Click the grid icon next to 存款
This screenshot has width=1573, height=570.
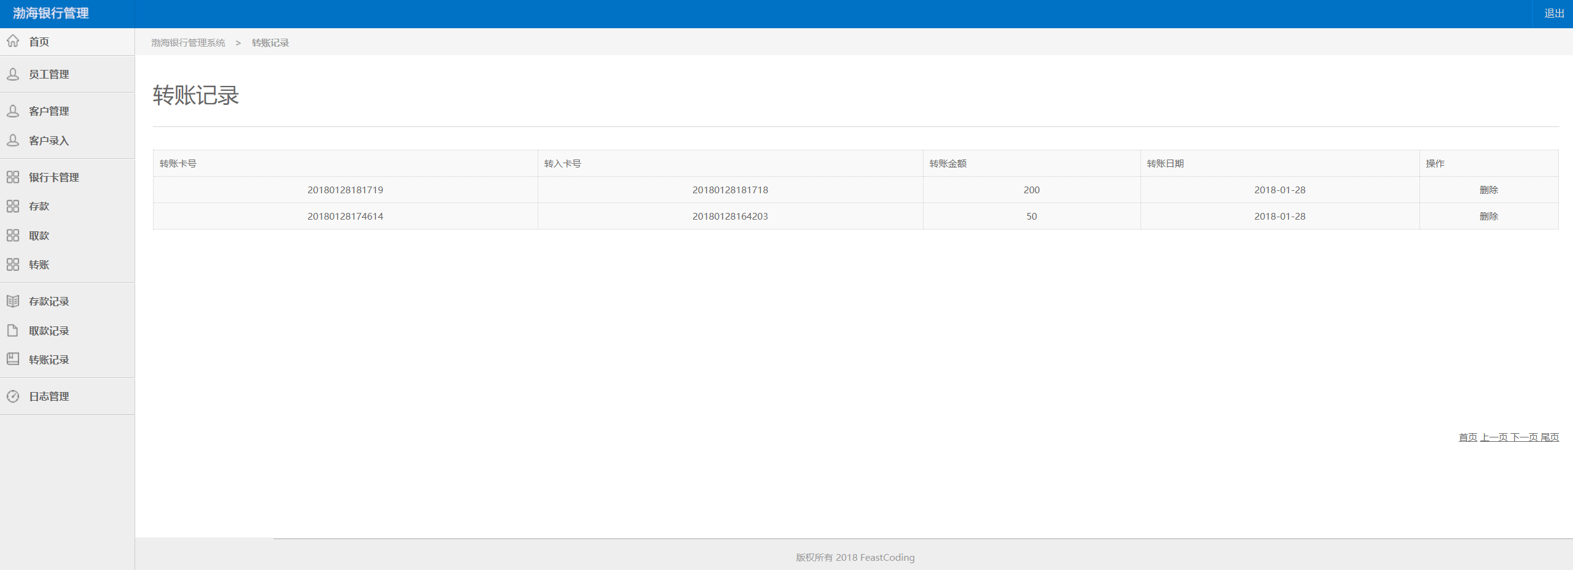[13, 206]
